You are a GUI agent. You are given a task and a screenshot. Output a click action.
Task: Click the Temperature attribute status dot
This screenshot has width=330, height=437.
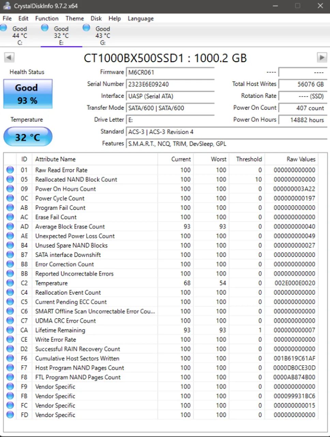tap(10, 283)
